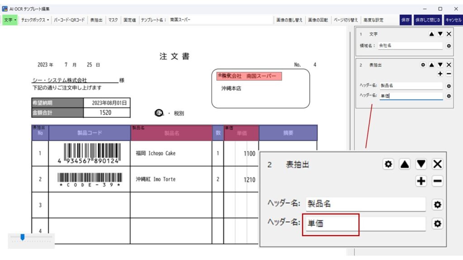Add header with plus in small side panel
The height and width of the screenshot is (260, 463).
(440, 74)
